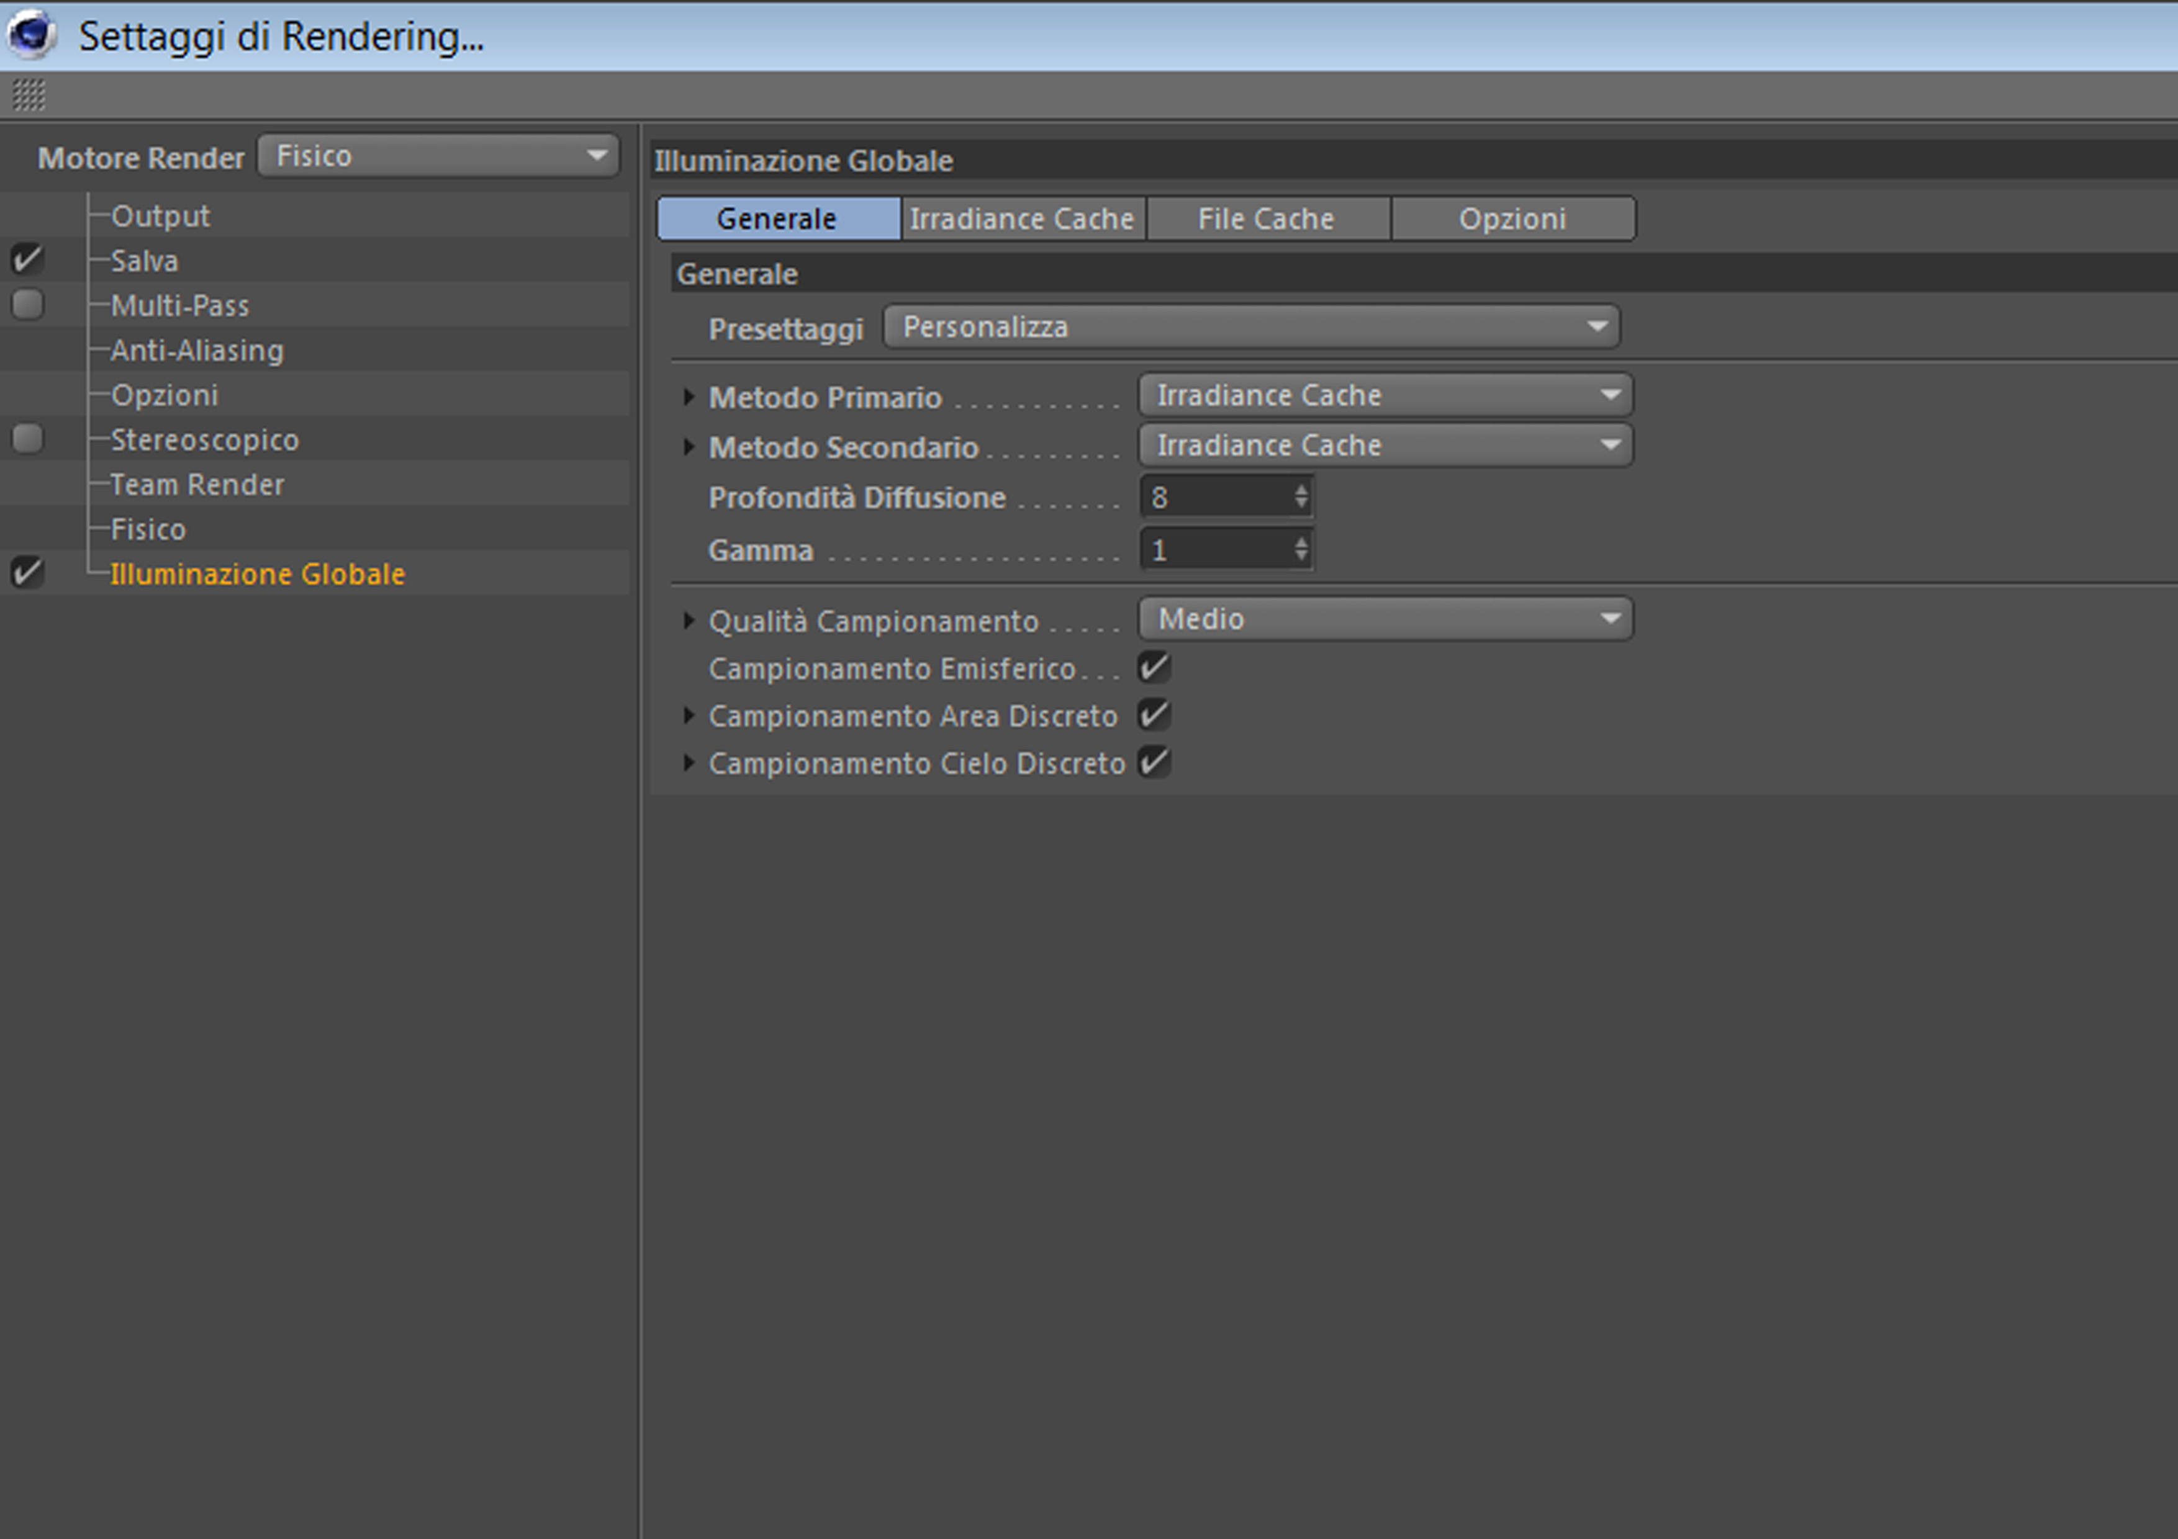
Task: Switch to the File Cache tab
Action: pos(1265,219)
